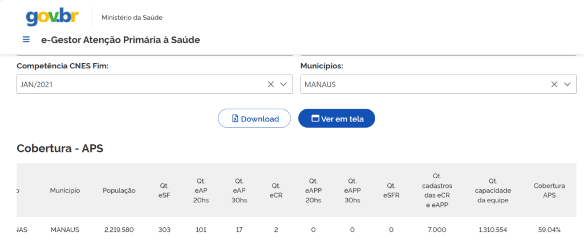Click the Ministério da Saúde link

tap(132, 18)
